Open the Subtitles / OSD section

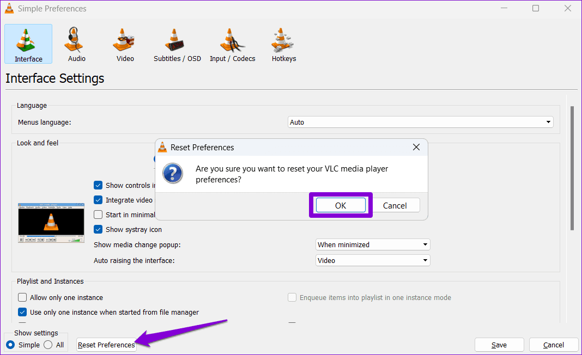[177, 44]
